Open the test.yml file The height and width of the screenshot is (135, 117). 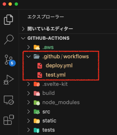click(56, 75)
